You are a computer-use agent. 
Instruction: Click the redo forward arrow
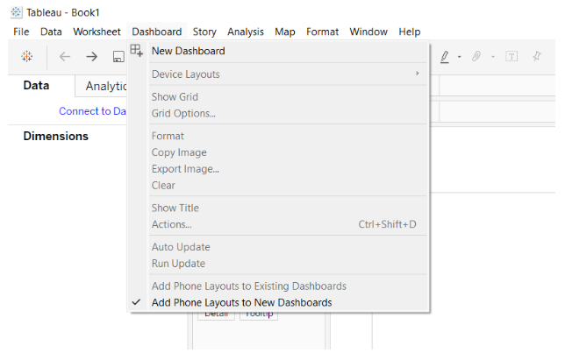coord(91,56)
